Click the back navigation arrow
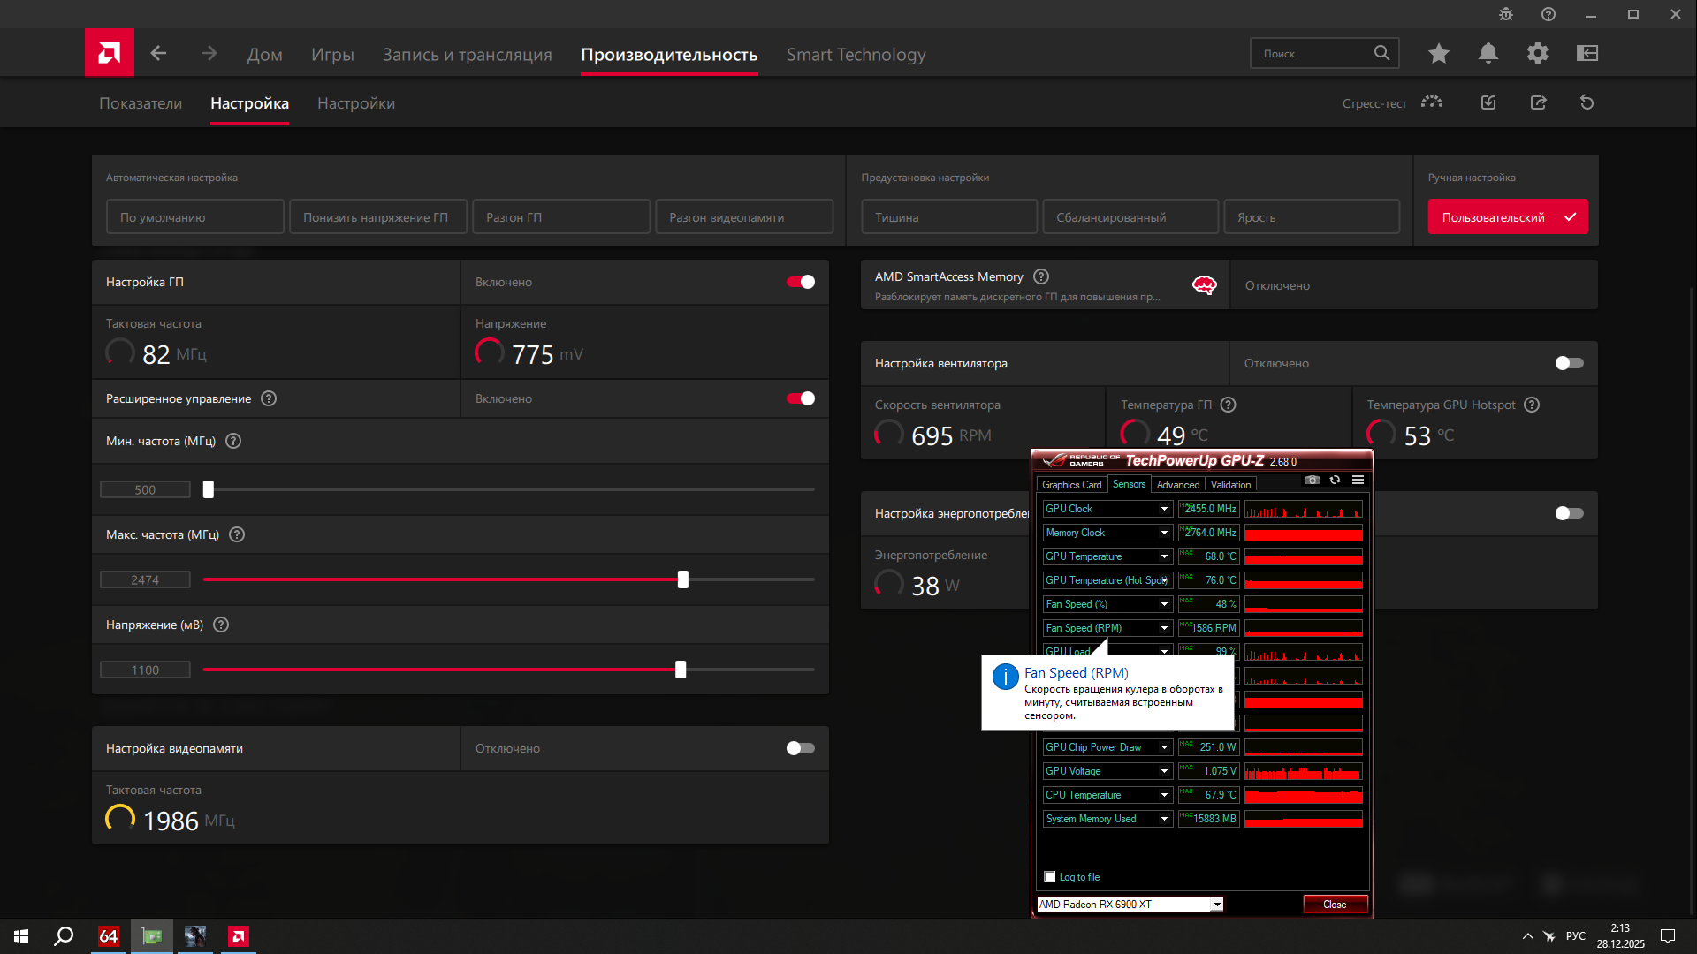This screenshot has height=954, width=1697. tap(158, 54)
